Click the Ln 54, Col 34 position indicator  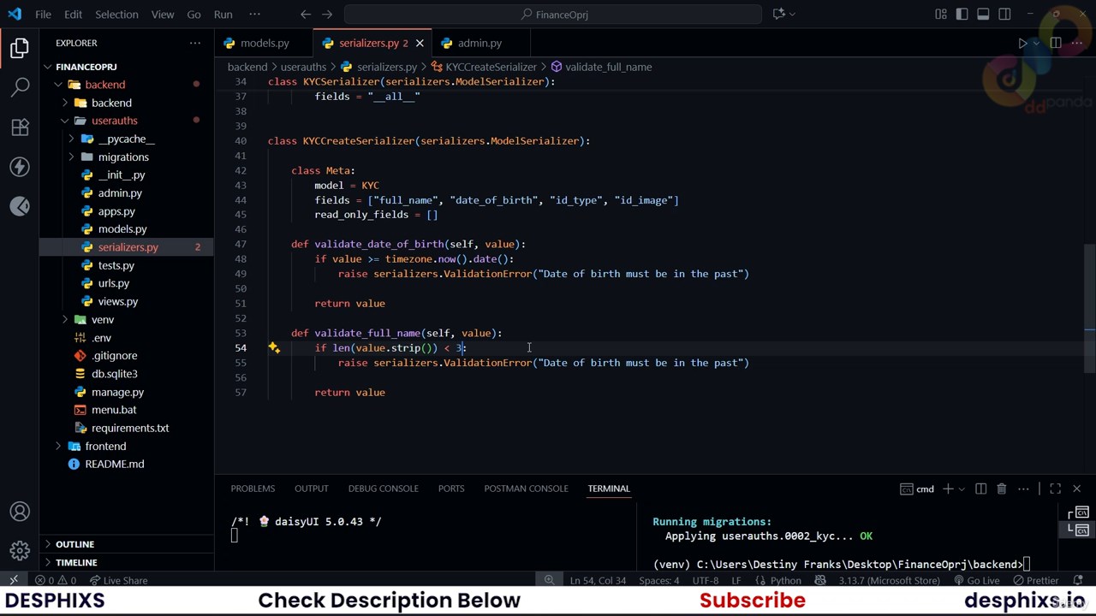click(598, 580)
